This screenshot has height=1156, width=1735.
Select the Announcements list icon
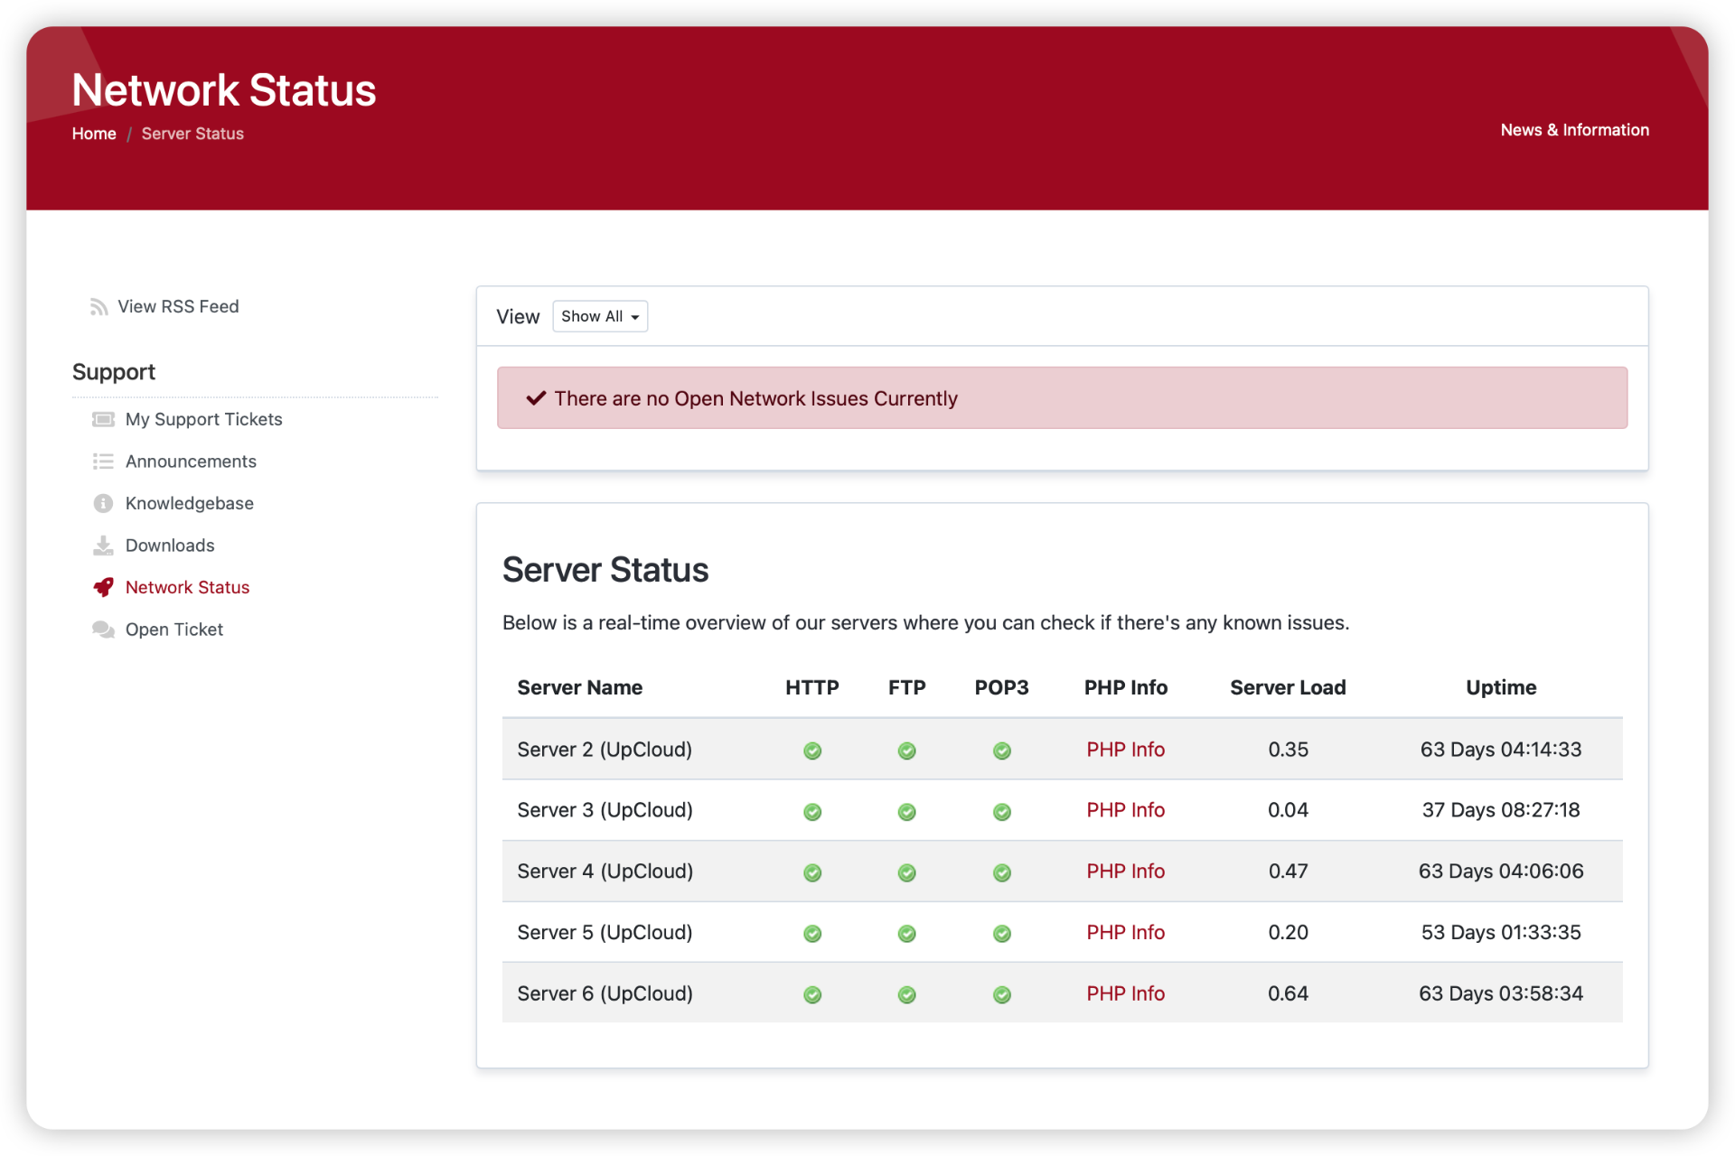tap(103, 461)
